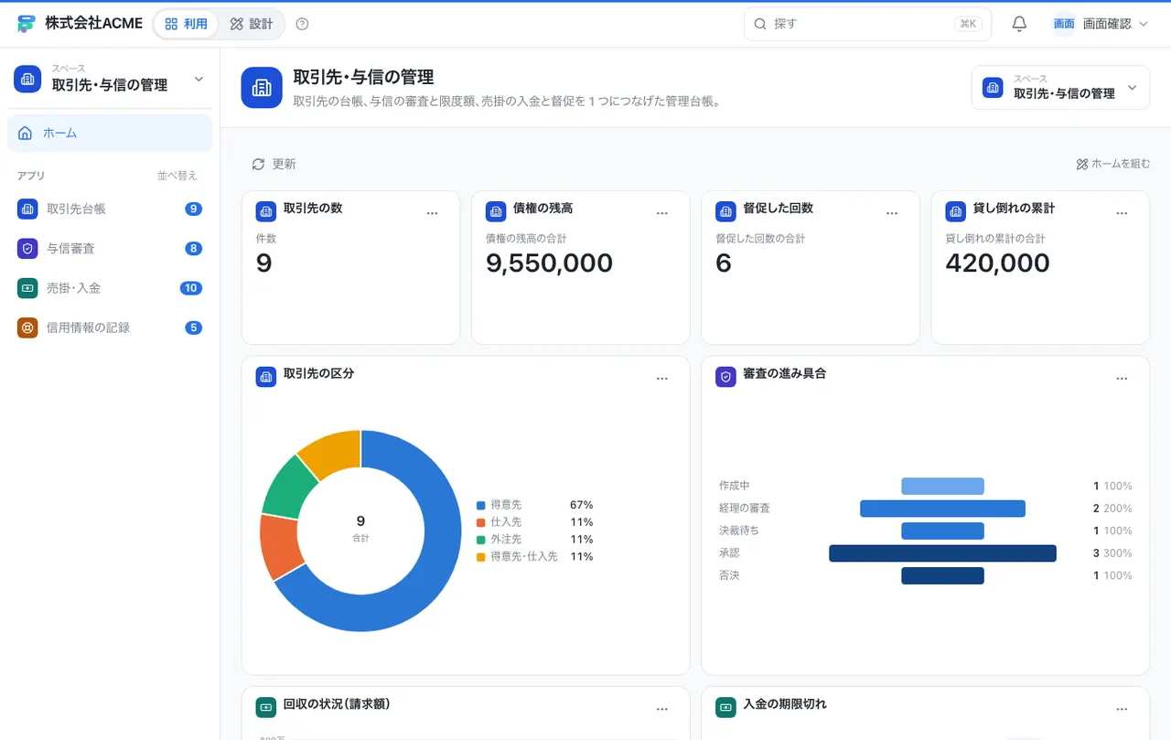Click the 信用情報の記録 icon in sidebar
The width and height of the screenshot is (1171, 740).
(27, 327)
